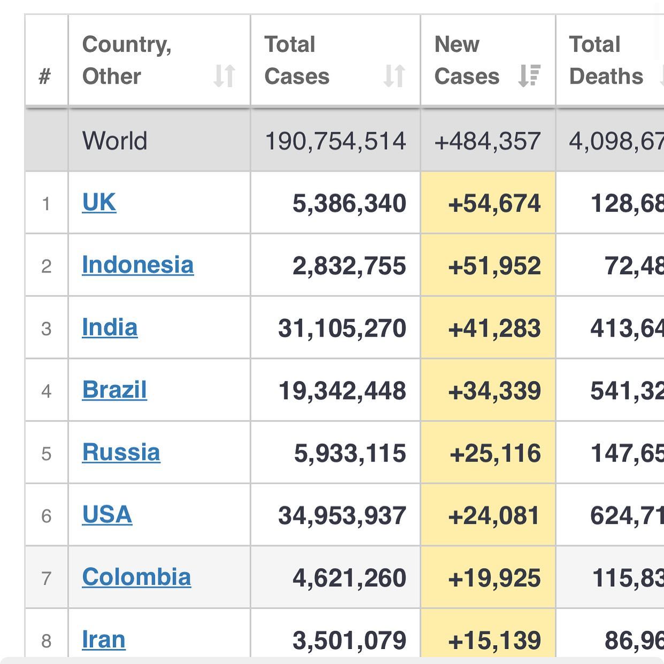This screenshot has height=664, width=664.
Task: Click sort arrows in Total Cases column
Action: [x=394, y=76]
